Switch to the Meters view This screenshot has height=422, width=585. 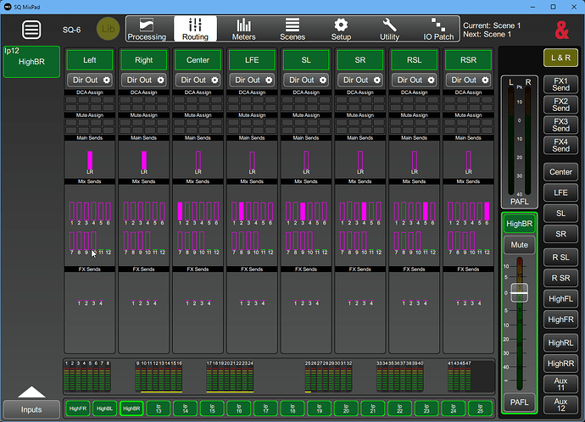click(243, 29)
